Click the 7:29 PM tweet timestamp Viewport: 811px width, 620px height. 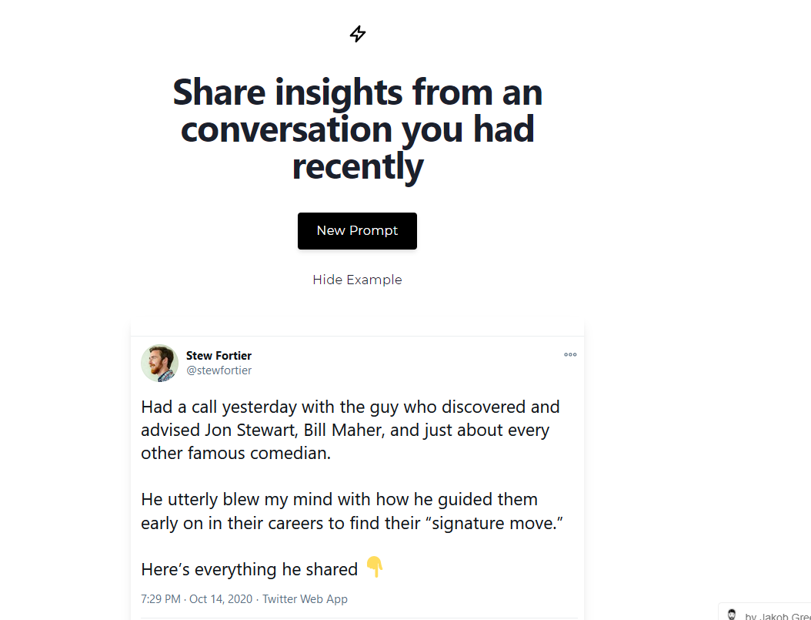(160, 599)
